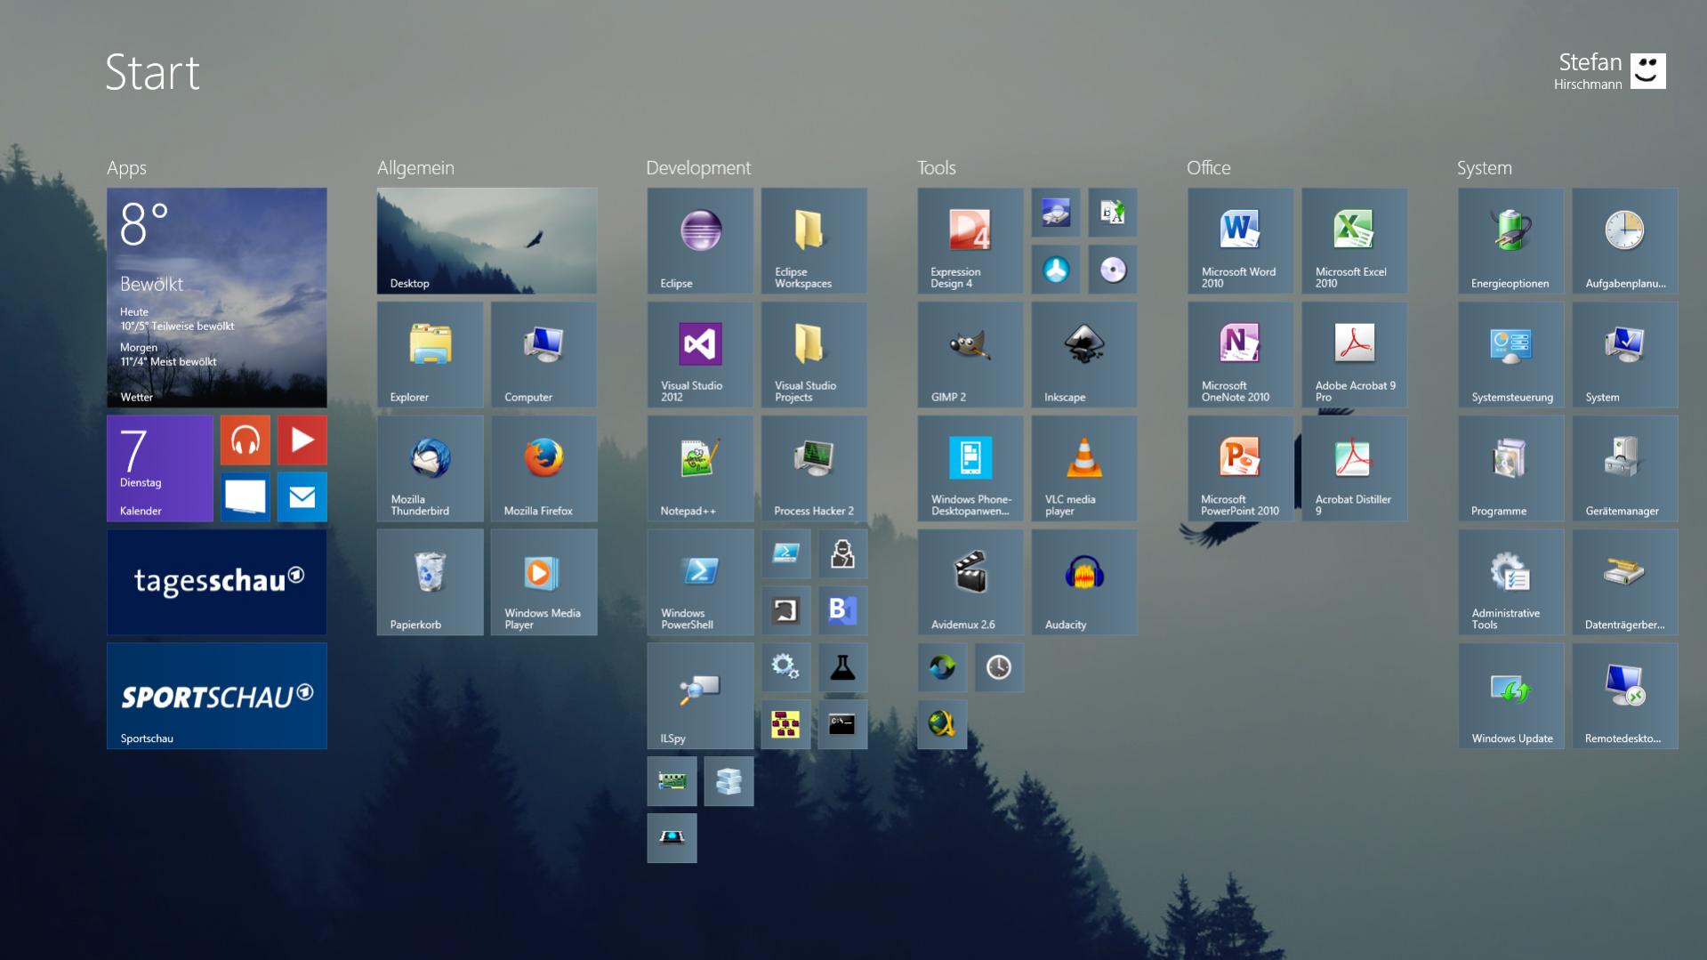Viewport: 1707px width, 960px height.
Task: Launch Windows Update tile
Action: [x=1511, y=696]
